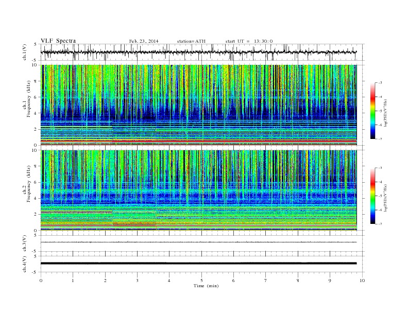Select the ch.4 thick black waveform band
Viewport: 408px width, 315px height.
pos(198,264)
